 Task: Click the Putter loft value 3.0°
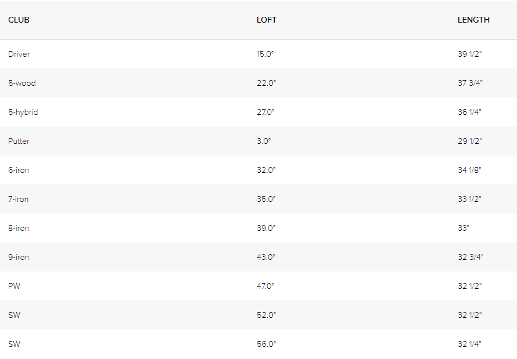click(x=264, y=141)
